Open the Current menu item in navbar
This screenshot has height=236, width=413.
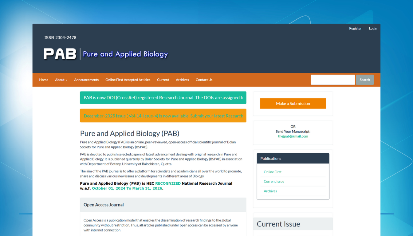coord(163,80)
